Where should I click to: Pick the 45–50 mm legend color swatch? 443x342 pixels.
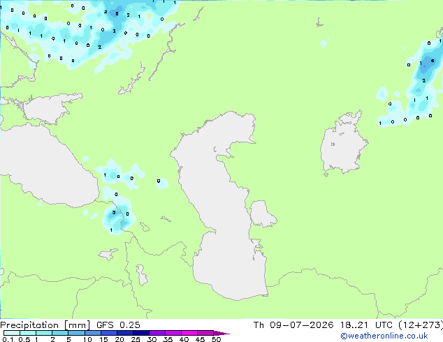pos(205,333)
